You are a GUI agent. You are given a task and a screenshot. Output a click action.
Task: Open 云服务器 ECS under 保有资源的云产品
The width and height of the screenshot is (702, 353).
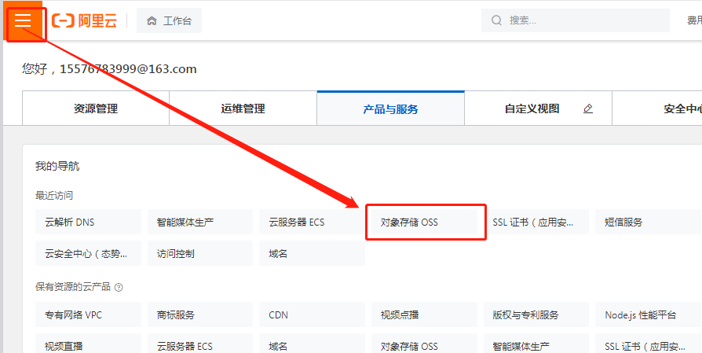click(200, 343)
